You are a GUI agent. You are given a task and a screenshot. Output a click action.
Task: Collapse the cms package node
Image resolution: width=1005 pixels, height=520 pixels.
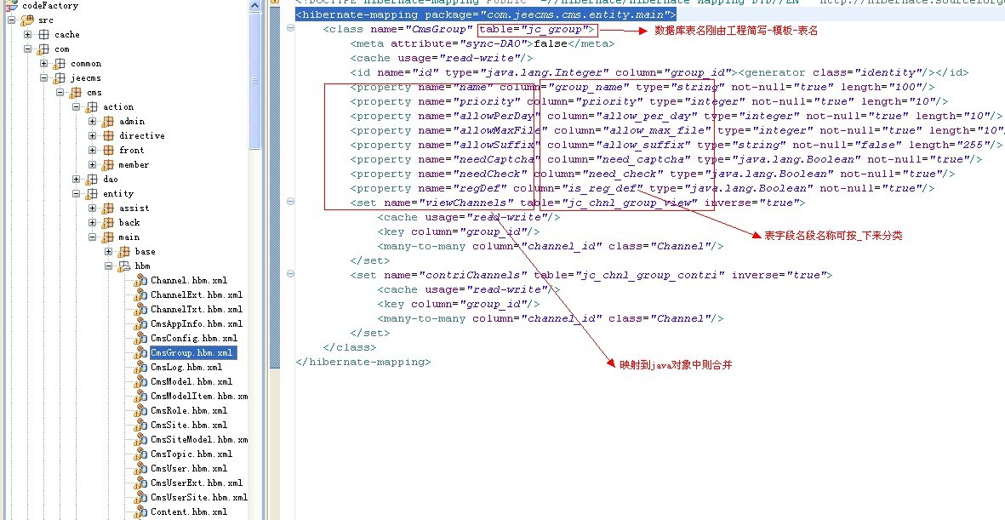pyautogui.click(x=60, y=92)
